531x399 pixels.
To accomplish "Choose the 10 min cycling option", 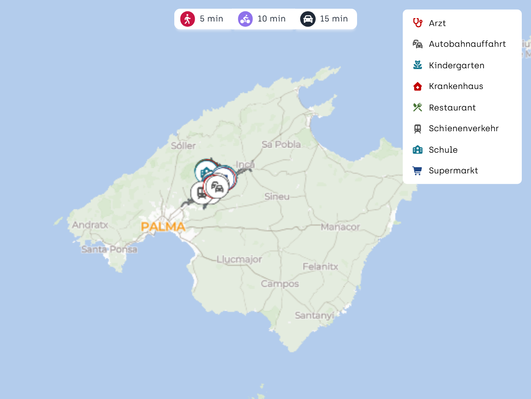I will coord(262,19).
